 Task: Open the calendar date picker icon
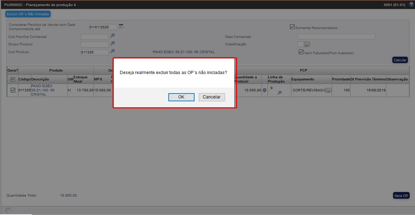coord(121,26)
